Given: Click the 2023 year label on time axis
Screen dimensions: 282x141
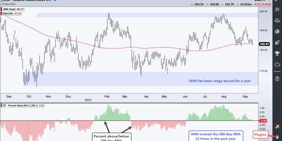Looking at the screenshot, I should coord(88,100).
